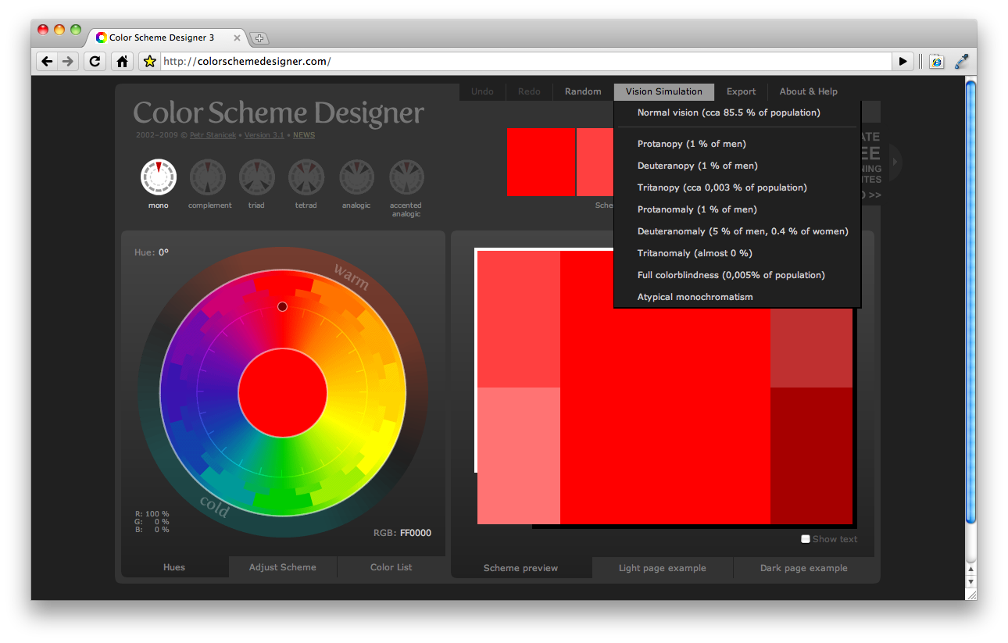Reload the page with the refresh icon
This screenshot has width=1008, height=643.
95,61
